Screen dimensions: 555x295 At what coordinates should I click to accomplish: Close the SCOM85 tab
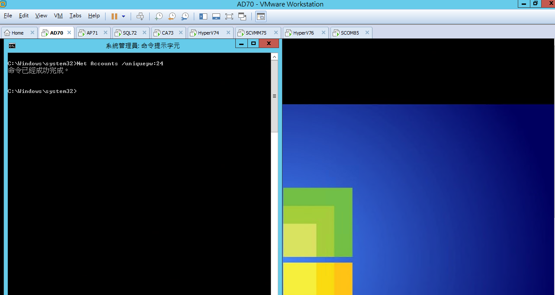click(x=367, y=32)
